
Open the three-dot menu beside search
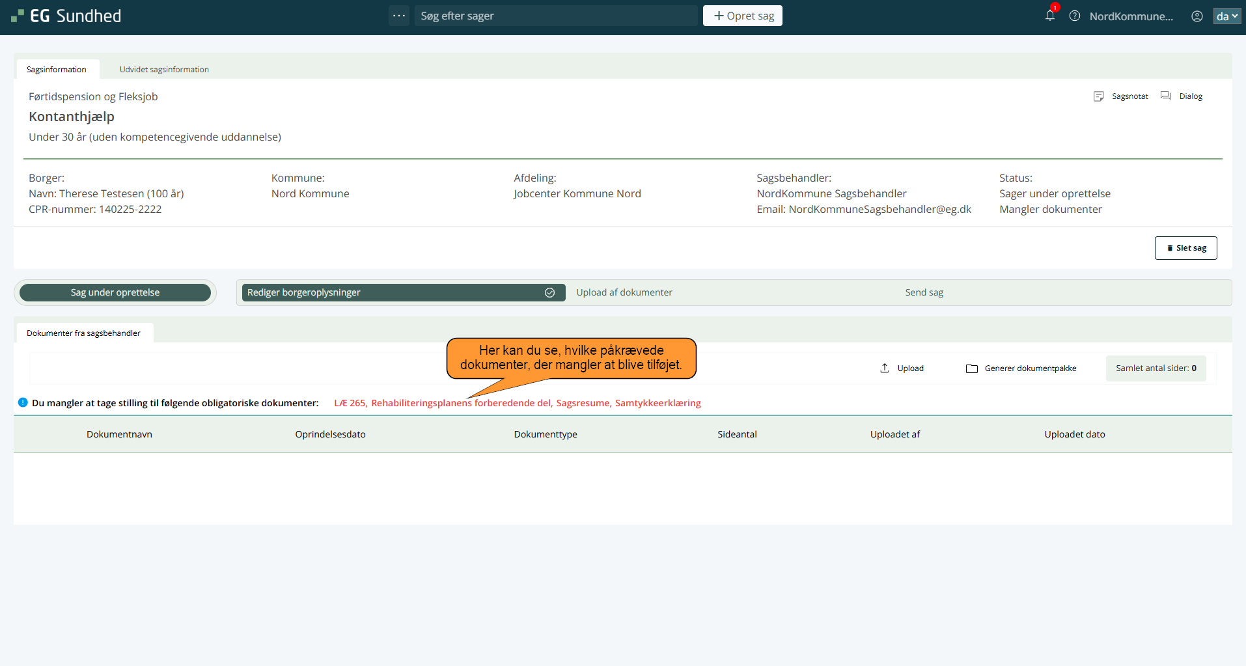coord(399,16)
